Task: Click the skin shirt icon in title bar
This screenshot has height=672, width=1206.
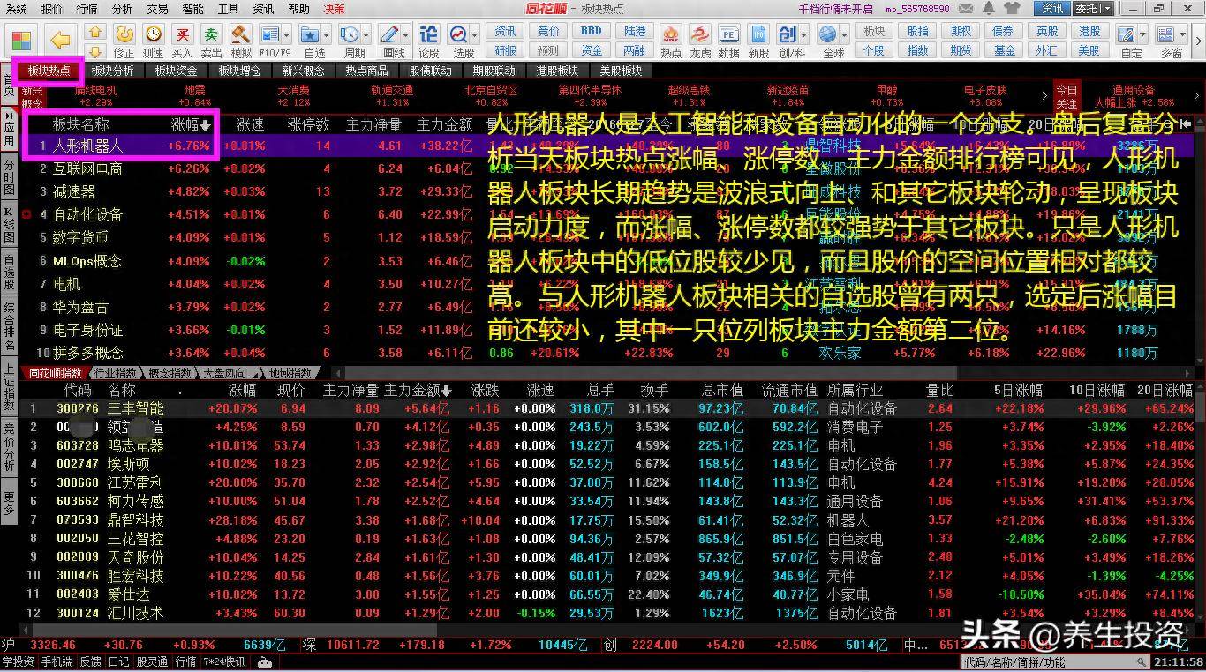Action: click(x=1014, y=9)
